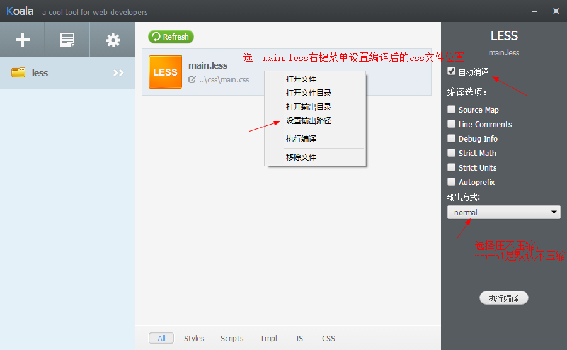Click the green Refresh button

tap(171, 37)
